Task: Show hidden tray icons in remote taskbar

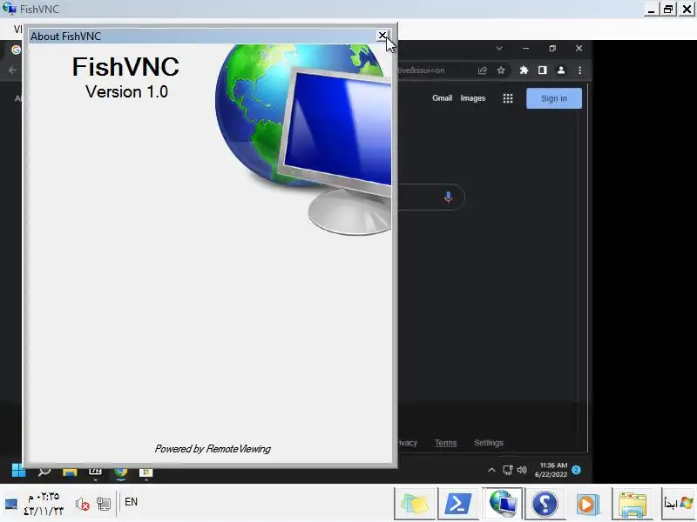Action: pyautogui.click(x=491, y=470)
